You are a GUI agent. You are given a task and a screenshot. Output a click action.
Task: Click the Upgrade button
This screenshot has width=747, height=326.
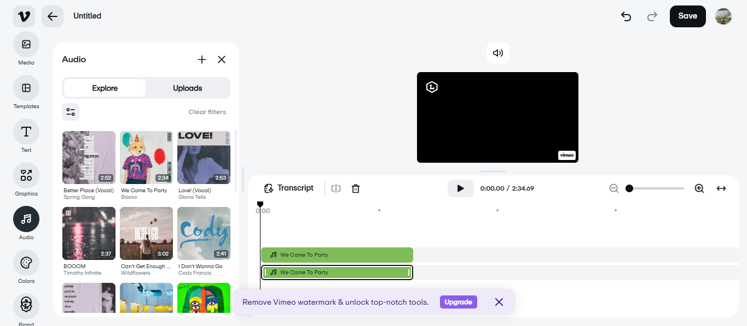point(459,302)
